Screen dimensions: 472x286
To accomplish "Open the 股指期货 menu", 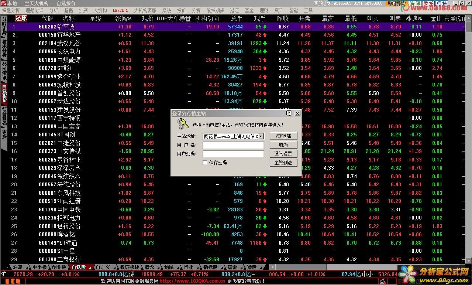I will click(x=215, y=10).
